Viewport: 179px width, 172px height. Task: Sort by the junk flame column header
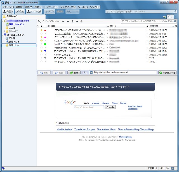coord(147,26)
